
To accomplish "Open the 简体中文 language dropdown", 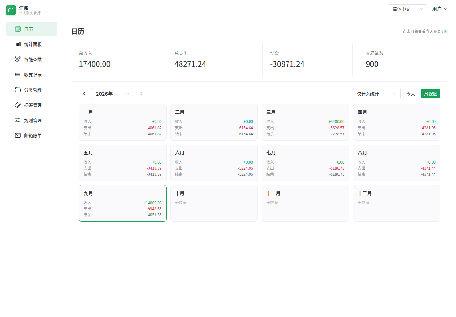I will click(408, 9).
